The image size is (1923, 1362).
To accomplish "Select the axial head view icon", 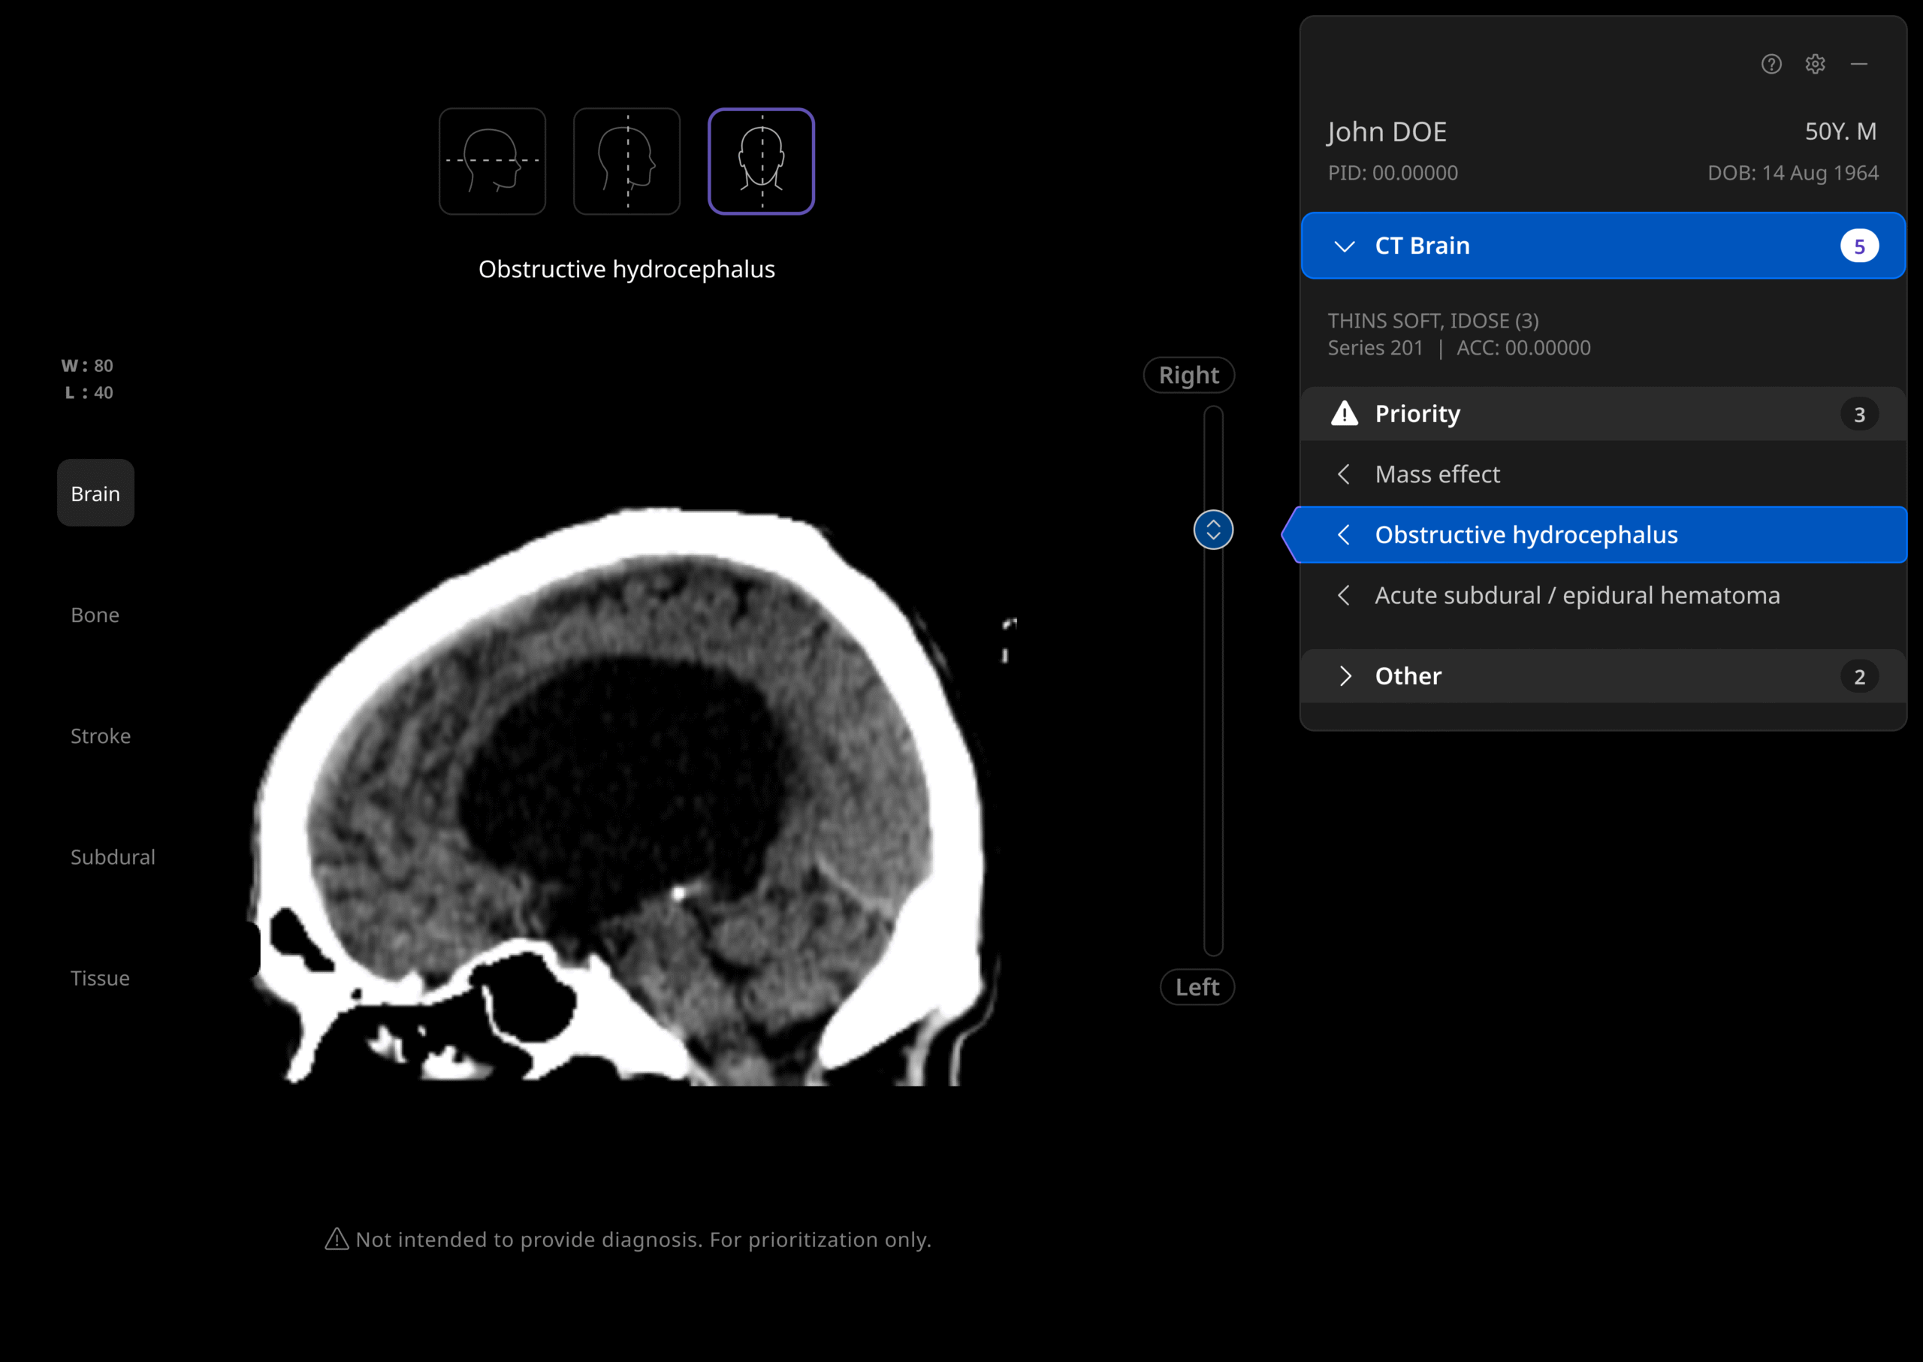I will tap(492, 161).
